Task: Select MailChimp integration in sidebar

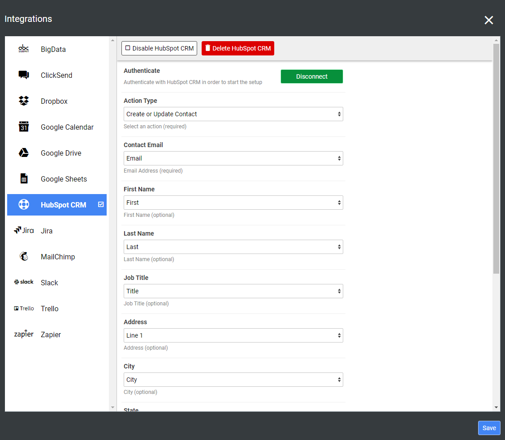Action: 56,257
